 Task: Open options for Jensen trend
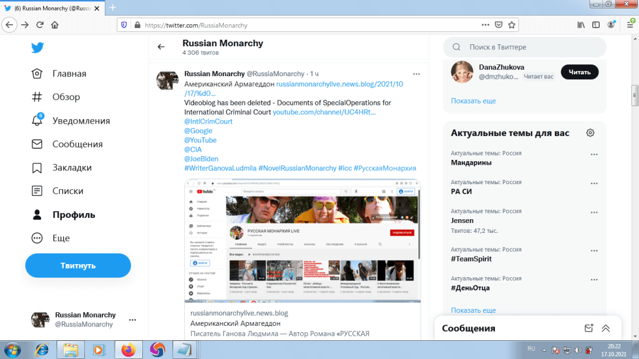pyautogui.click(x=594, y=212)
